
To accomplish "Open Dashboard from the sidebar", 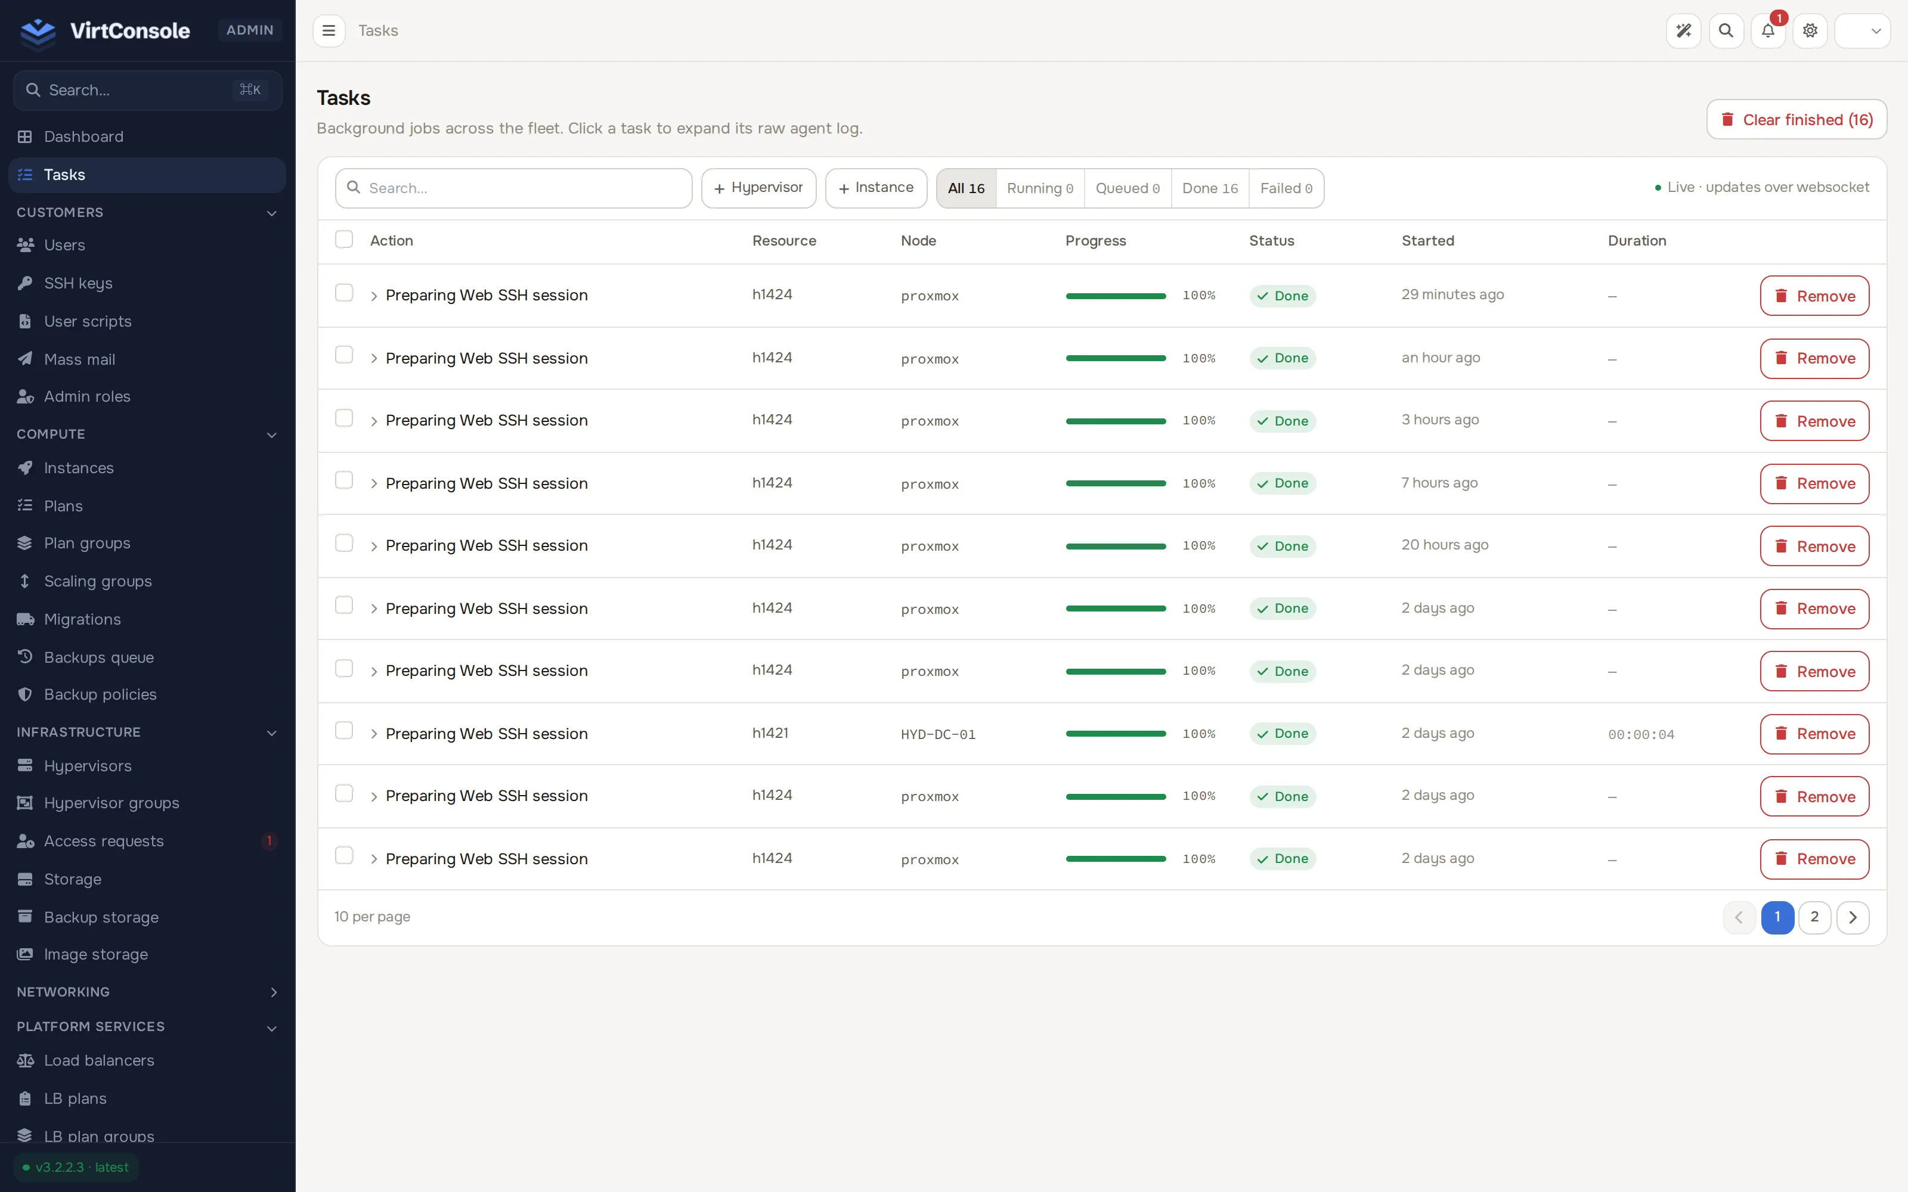I will pyautogui.click(x=147, y=136).
